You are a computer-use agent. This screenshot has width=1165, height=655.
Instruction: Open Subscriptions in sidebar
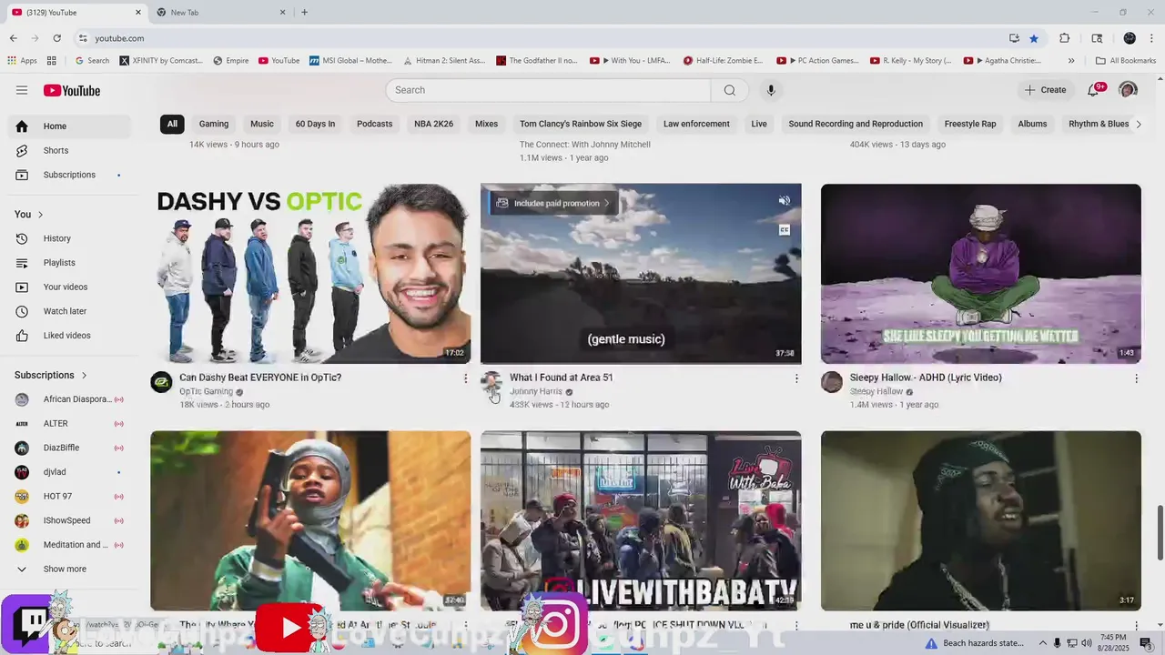[68, 175]
